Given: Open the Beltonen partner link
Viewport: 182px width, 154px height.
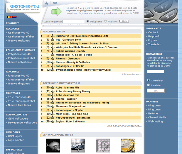Looking at the screenshot, I should [154, 114].
